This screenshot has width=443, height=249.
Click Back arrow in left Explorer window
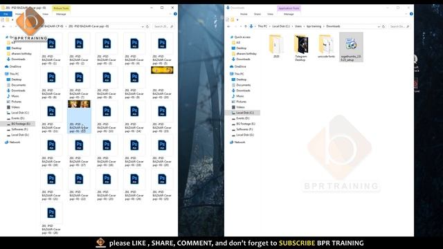point(3,26)
